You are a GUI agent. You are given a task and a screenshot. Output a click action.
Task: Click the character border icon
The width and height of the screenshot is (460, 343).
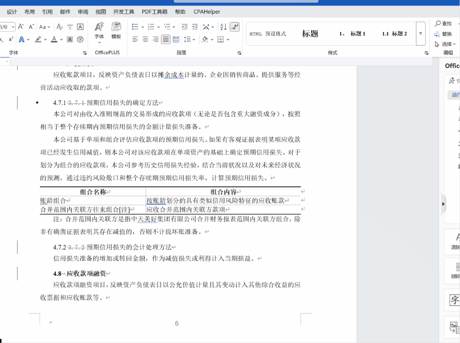[x=80, y=27]
